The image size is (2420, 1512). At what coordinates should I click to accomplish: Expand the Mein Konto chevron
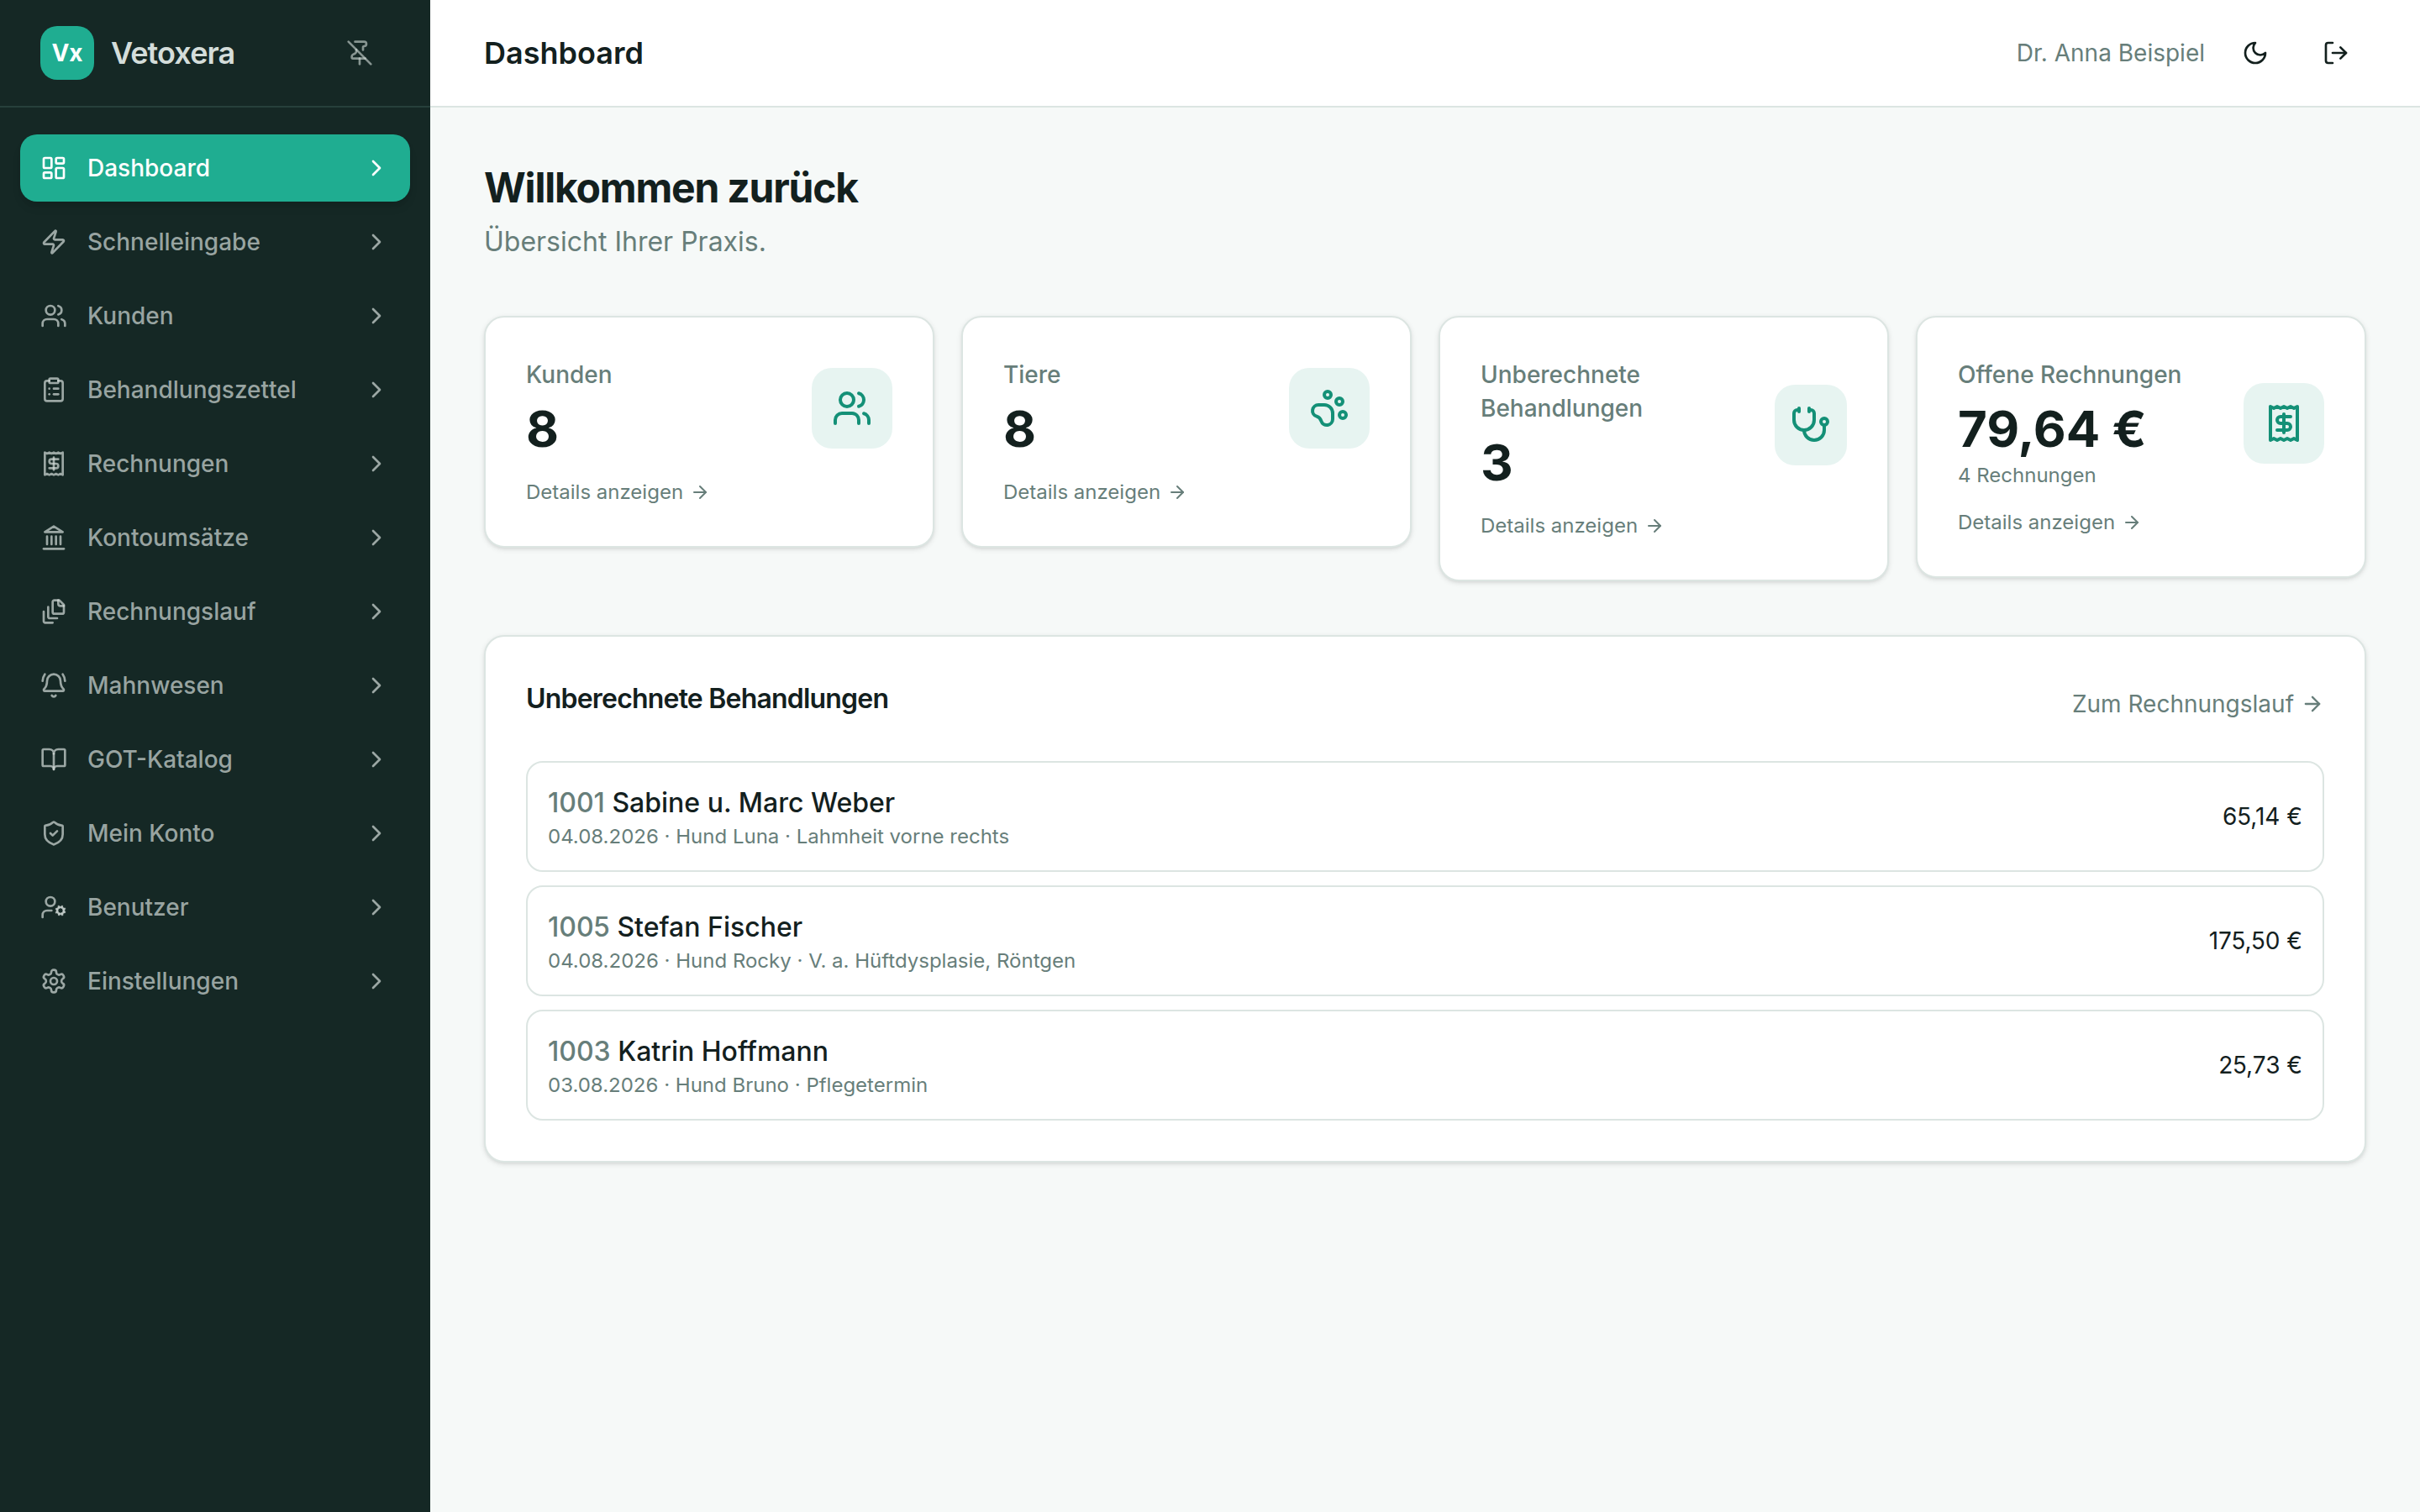click(x=376, y=833)
